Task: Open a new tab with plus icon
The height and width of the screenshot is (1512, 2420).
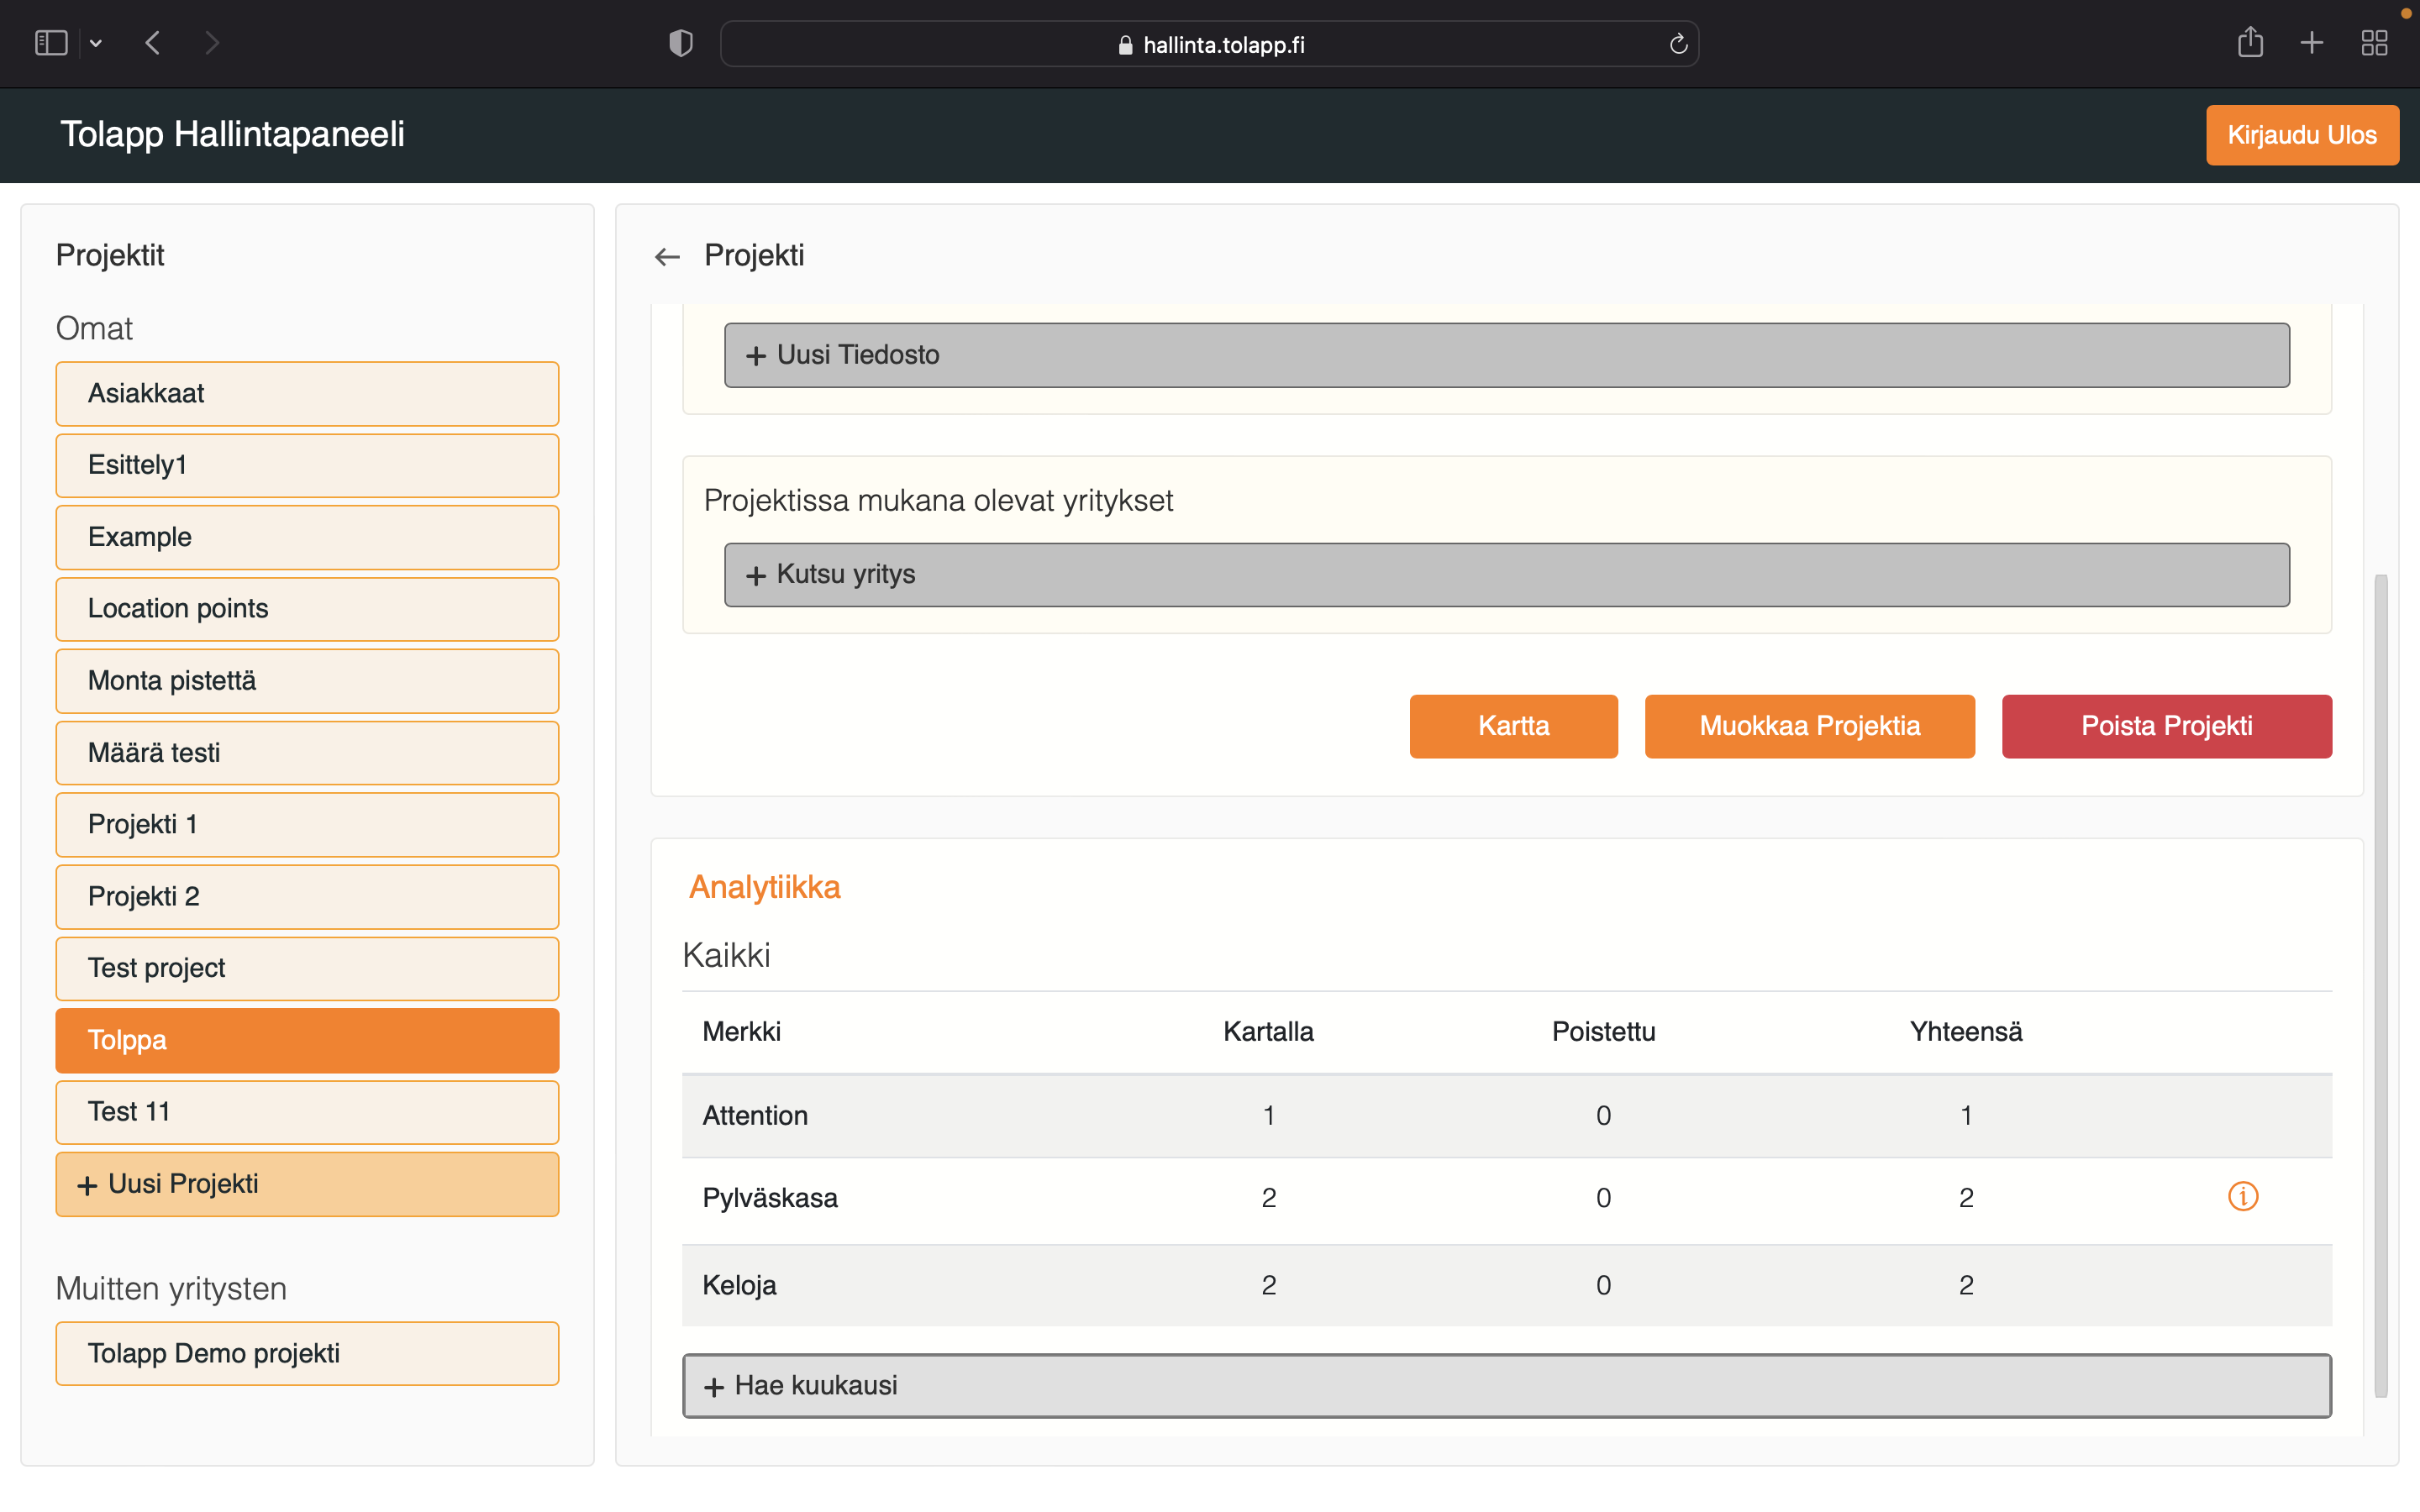Action: pos(2311,43)
